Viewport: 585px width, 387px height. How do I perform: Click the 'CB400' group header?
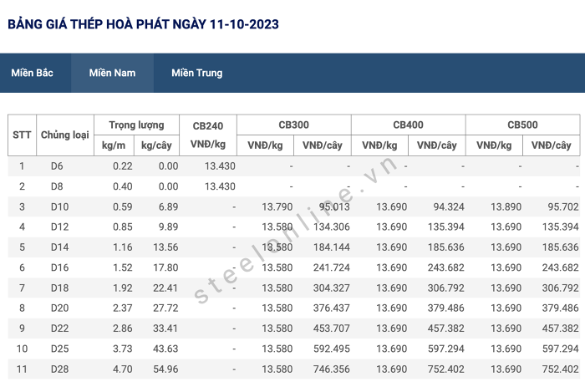point(408,125)
